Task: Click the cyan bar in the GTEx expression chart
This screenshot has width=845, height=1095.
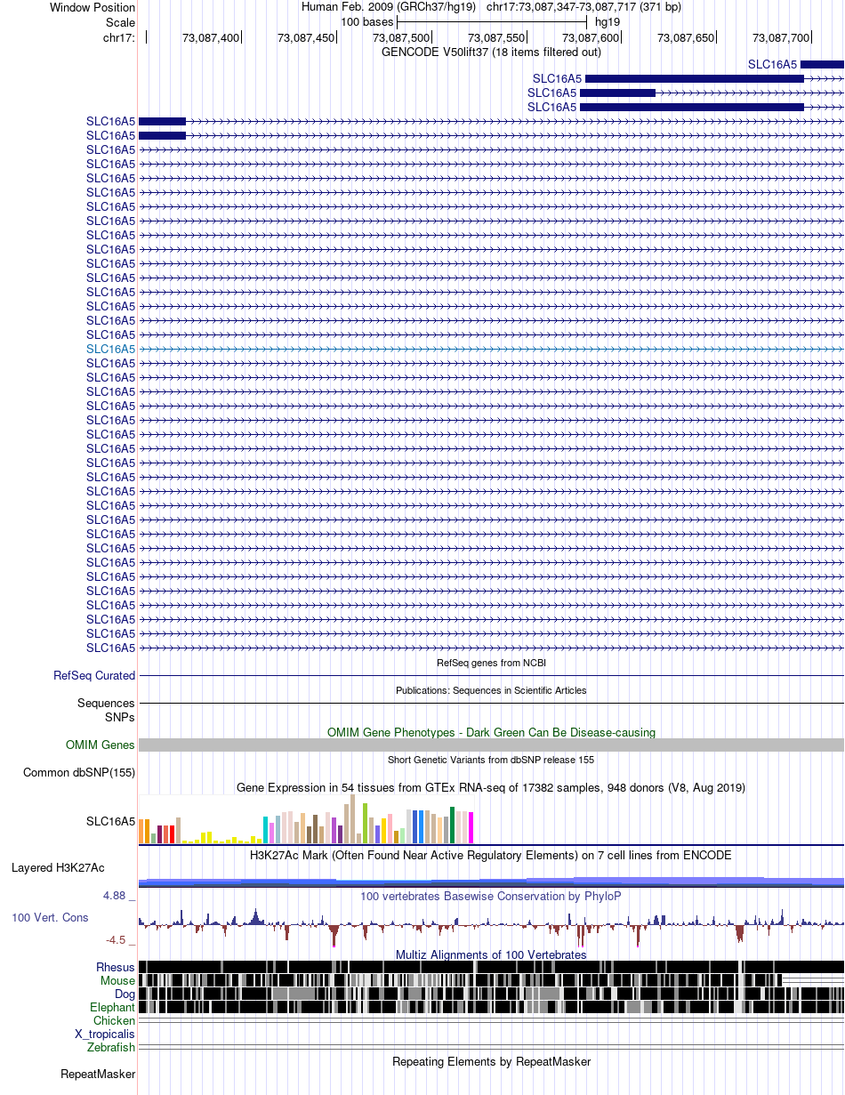Action: pyautogui.click(x=266, y=829)
